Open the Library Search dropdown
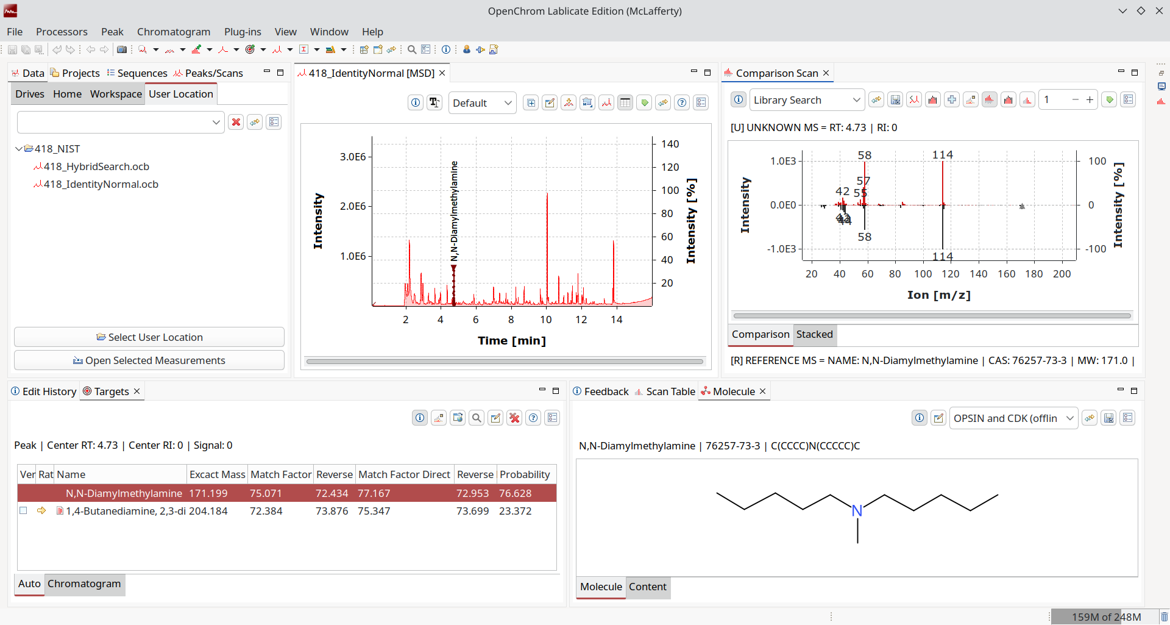The image size is (1170, 625). click(807, 100)
